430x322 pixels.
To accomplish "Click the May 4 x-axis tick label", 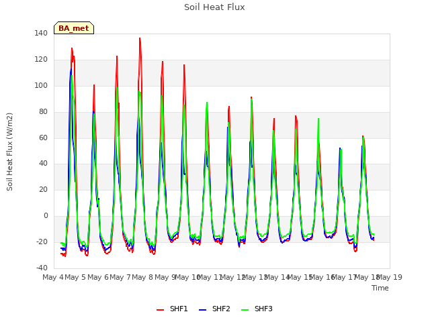I will pos(53,277).
